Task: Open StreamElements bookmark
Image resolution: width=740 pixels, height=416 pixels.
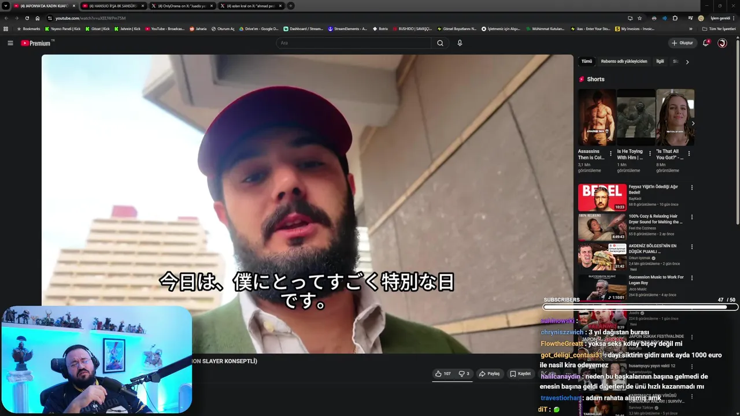Action: [x=347, y=28]
